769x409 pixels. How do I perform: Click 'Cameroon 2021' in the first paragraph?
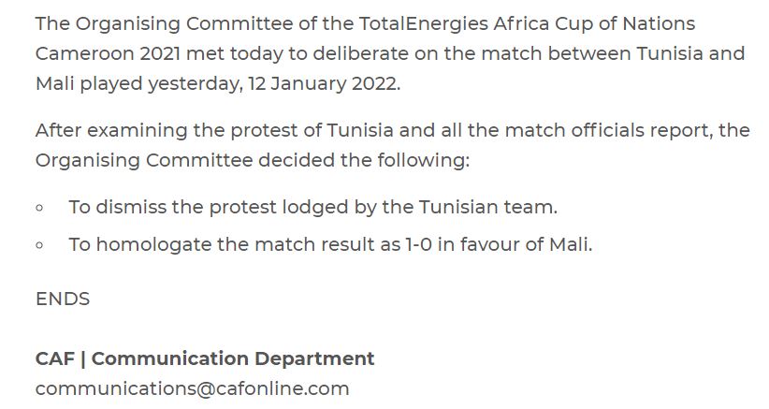click(x=109, y=54)
